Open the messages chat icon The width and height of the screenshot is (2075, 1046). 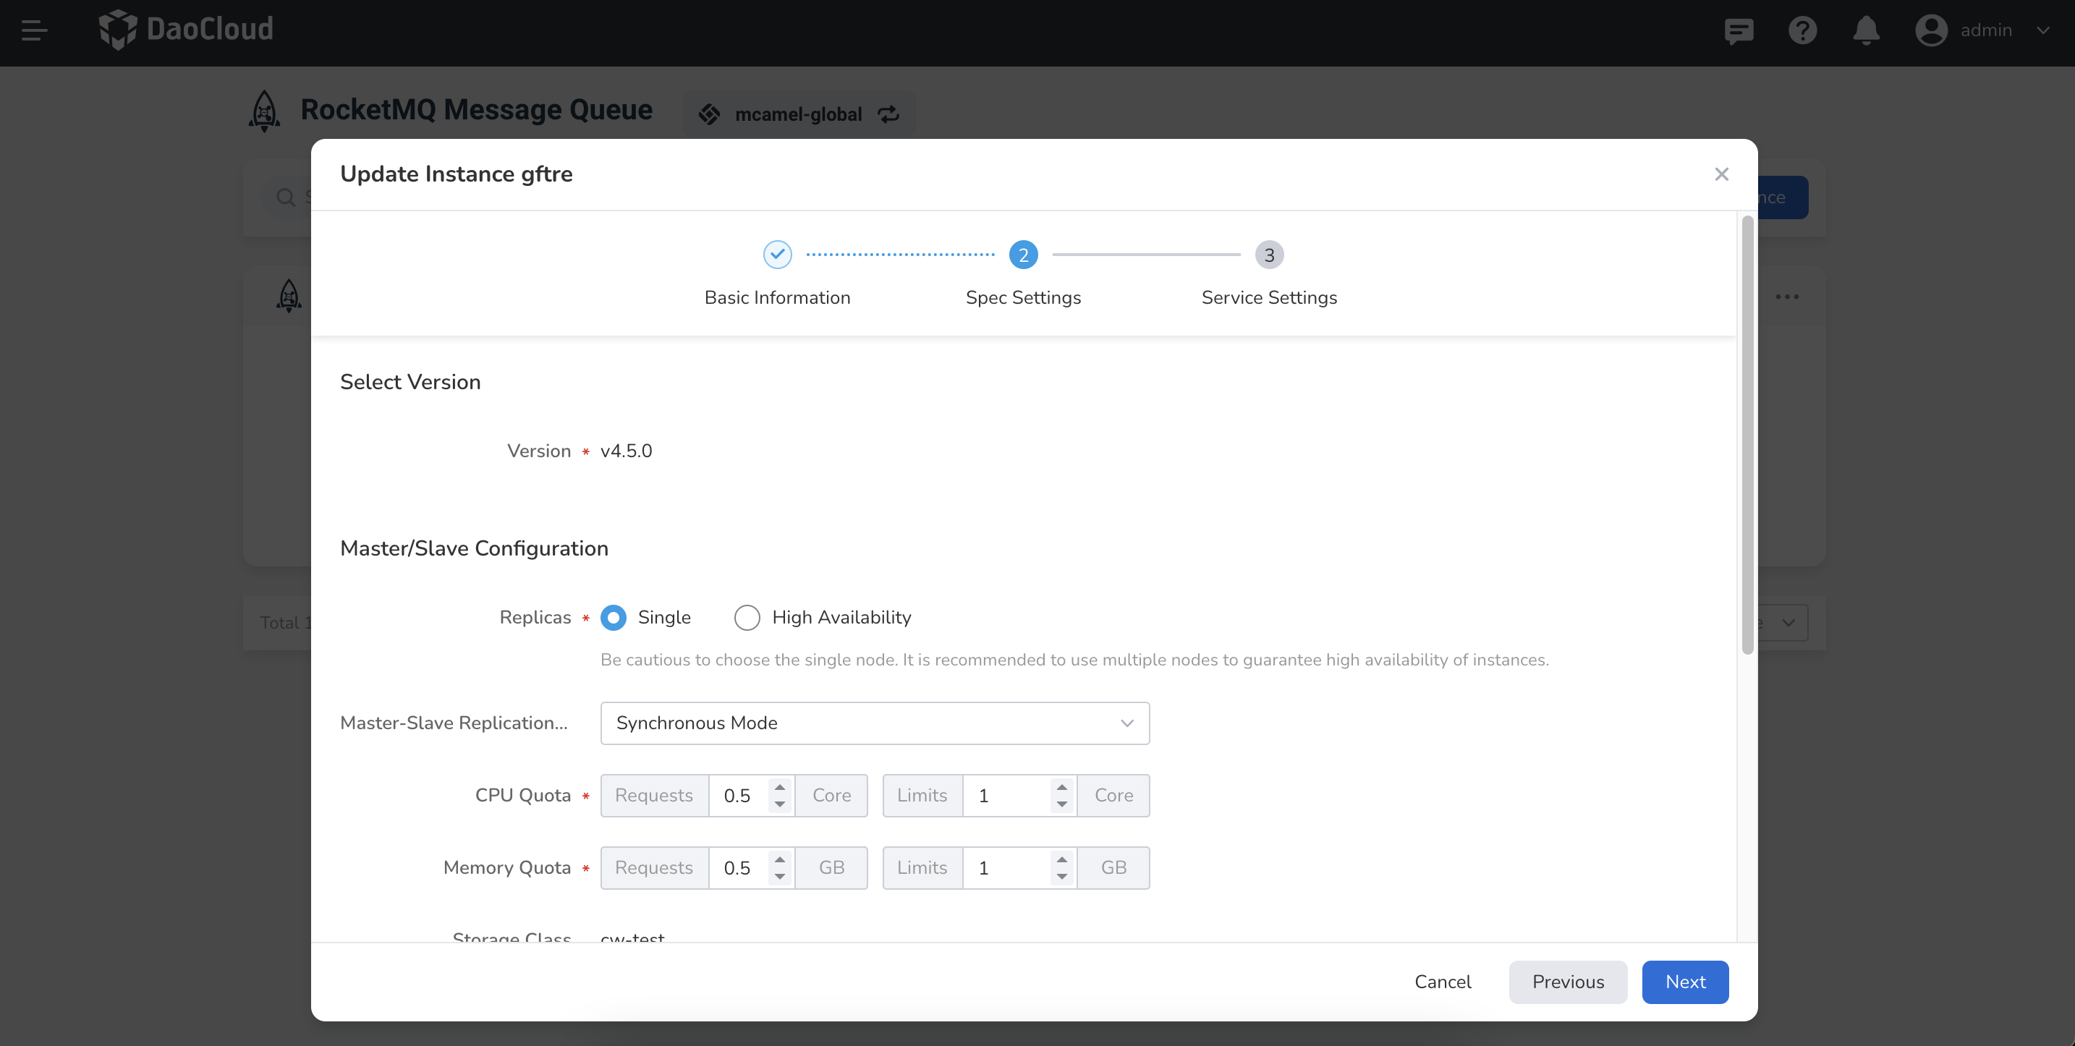click(x=1739, y=30)
